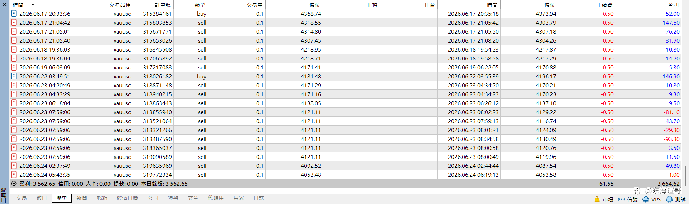
Task: Open the 新聞 tab
Action: (x=82, y=198)
